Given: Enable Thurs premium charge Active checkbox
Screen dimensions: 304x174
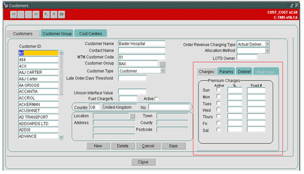Looking at the screenshot, I should pyautogui.click(x=218, y=116).
